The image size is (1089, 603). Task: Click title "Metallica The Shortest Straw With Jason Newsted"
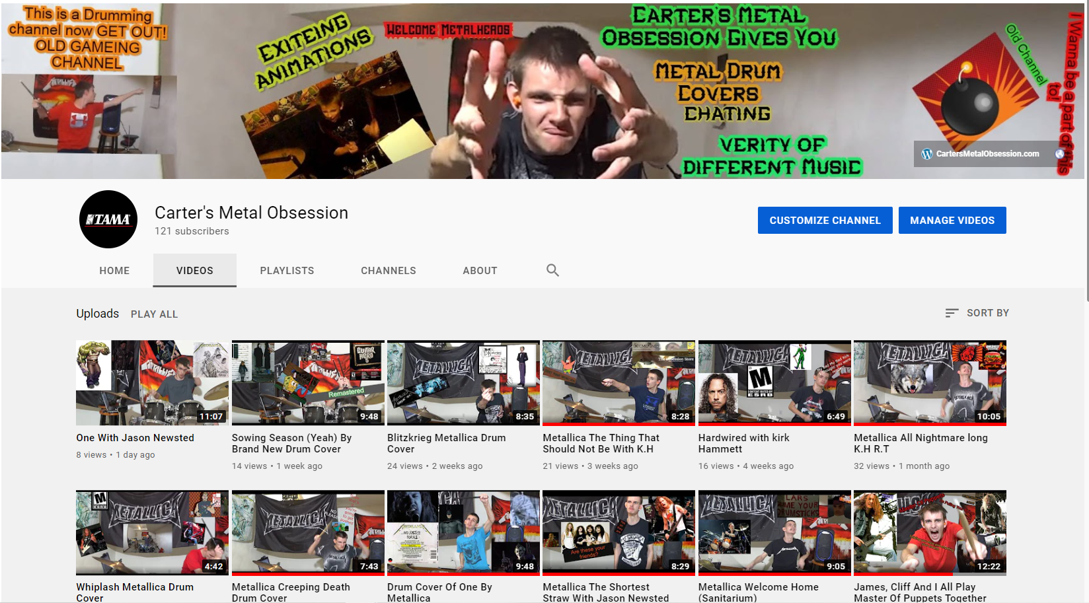[606, 592]
